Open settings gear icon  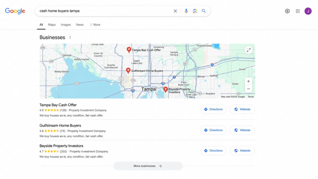point(287,11)
